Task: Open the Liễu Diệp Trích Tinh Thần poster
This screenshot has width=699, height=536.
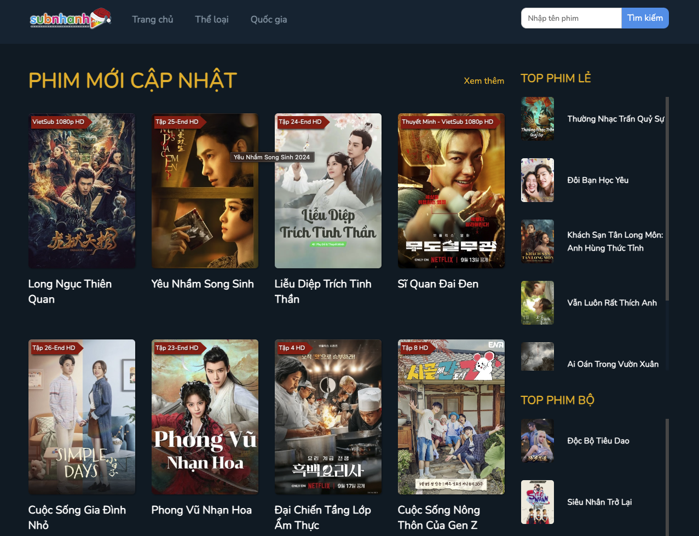Action: [x=328, y=191]
